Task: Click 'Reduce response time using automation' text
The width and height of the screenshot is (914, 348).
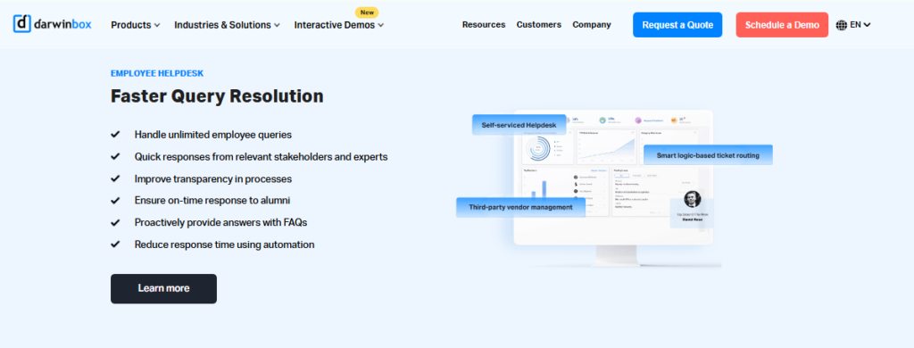Action: [224, 244]
